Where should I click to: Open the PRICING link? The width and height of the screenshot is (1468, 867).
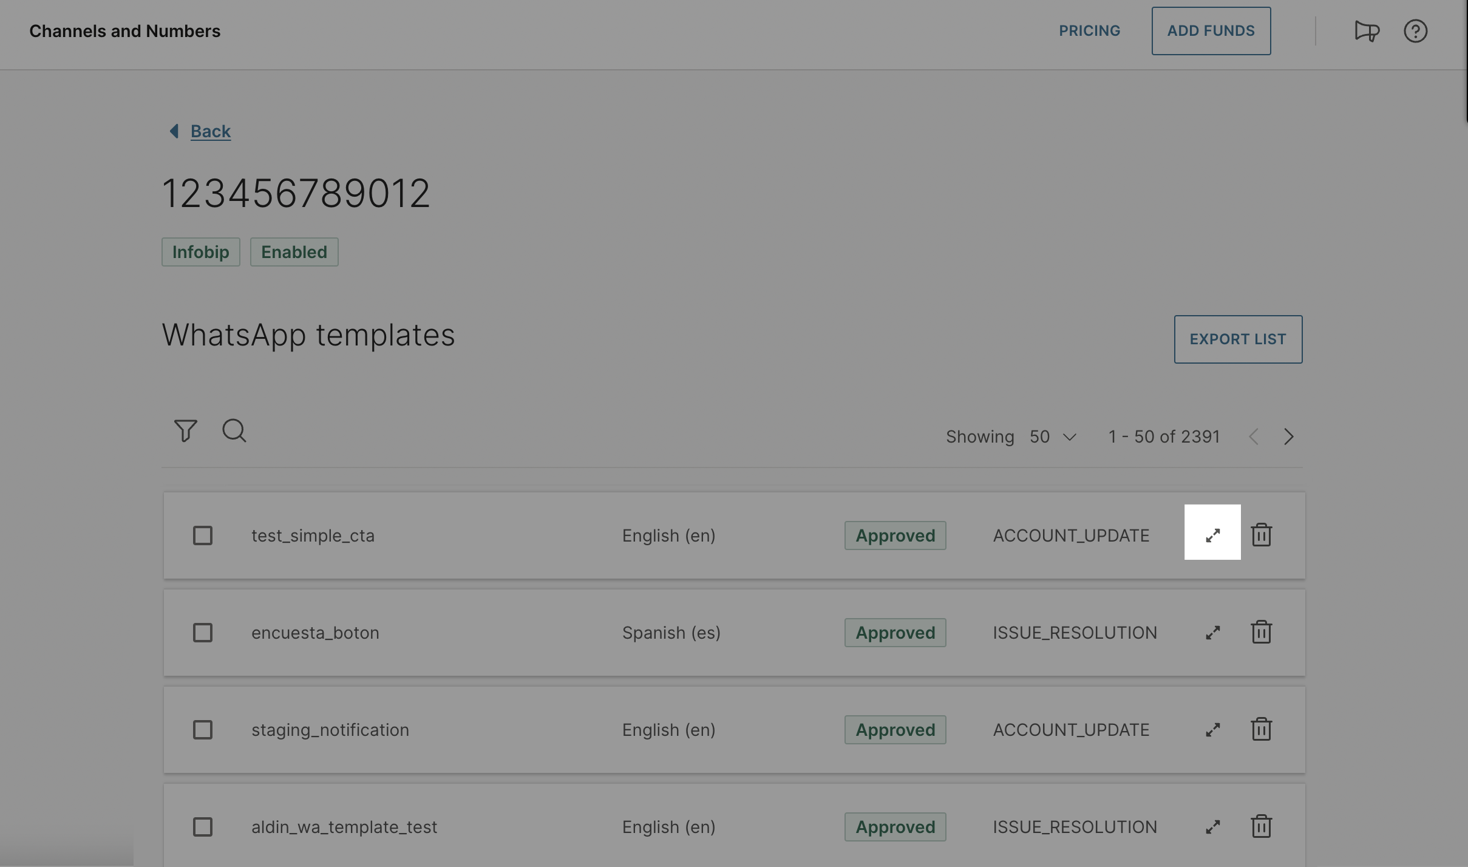click(1090, 31)
